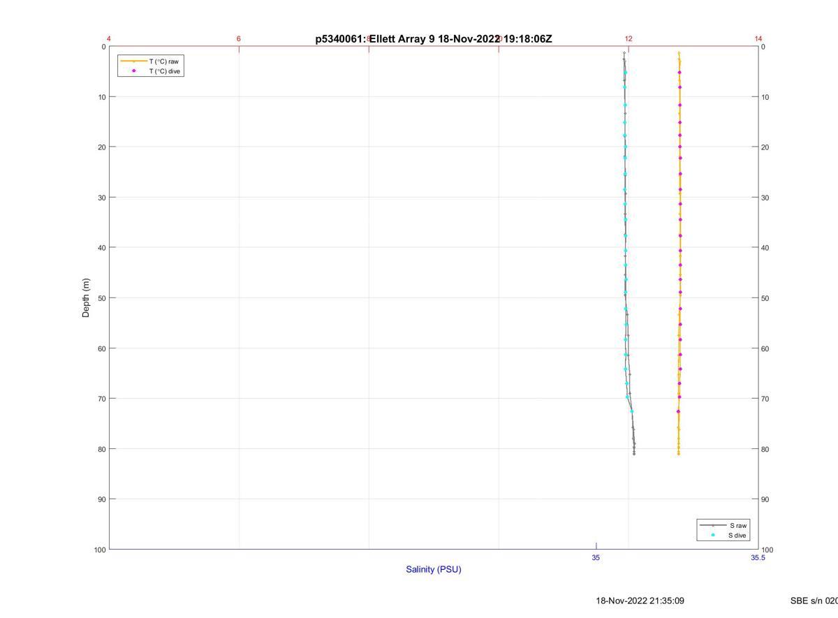Click the 'SBE s/n' serial number text
This screenshot has height=618, width=838.
(x=814, y=601)
